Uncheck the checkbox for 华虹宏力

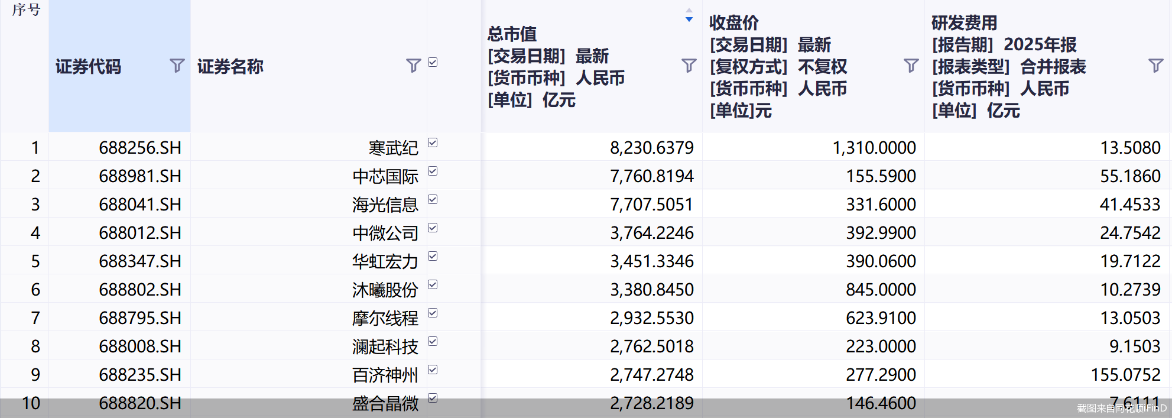[433, 256]
